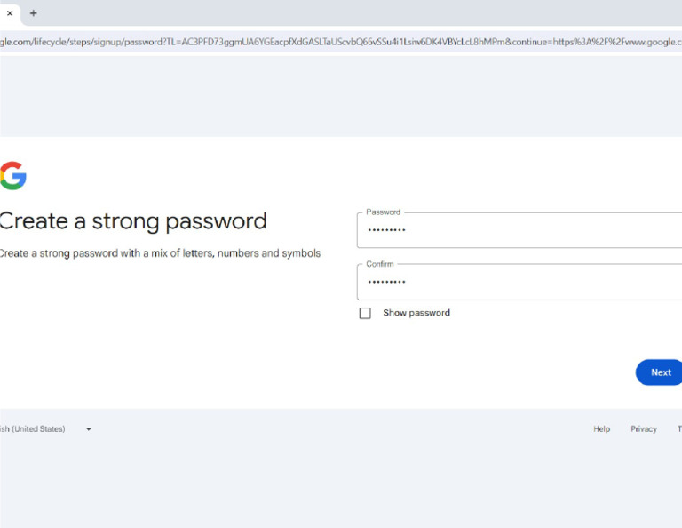Open the Privacy link
The width and height of the screenshot is (682, 528).
pyautogui.click(x=643, y=429)
